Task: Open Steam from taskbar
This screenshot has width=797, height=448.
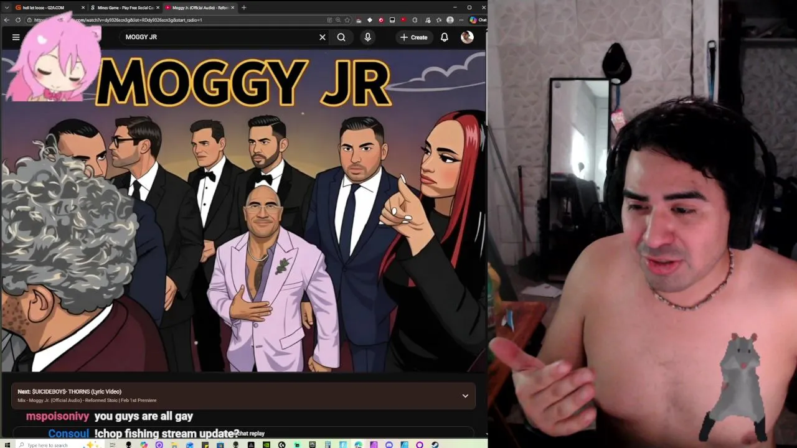Action: click(435, 444)
